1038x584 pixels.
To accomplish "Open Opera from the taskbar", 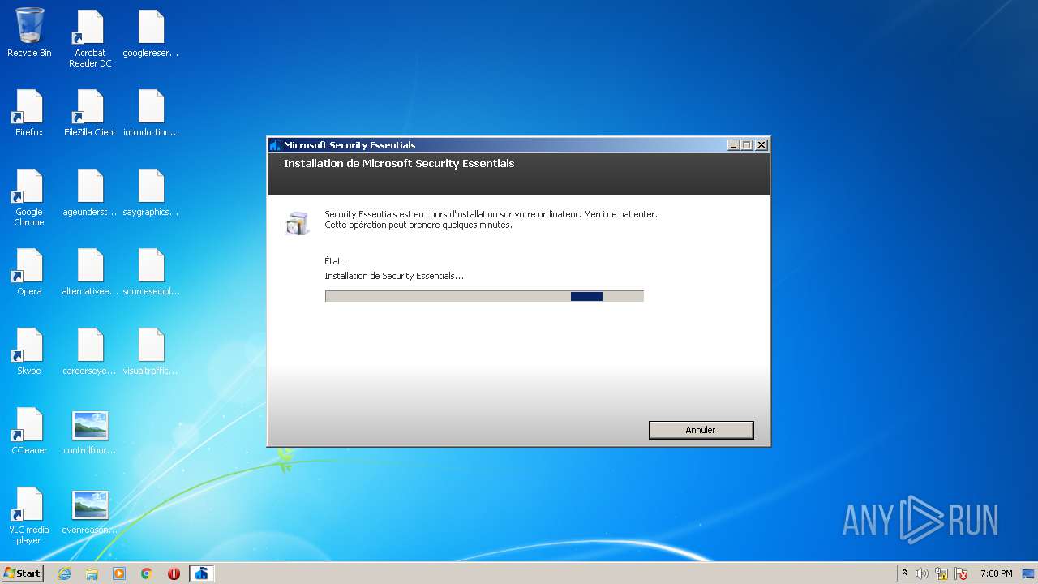I will (x=174, y=573).
